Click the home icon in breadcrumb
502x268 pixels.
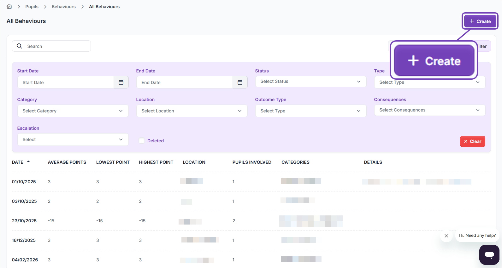pyautogui.click(x=9, y=7)
